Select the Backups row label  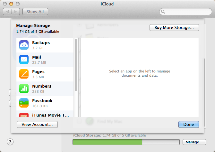coord(41,43)
